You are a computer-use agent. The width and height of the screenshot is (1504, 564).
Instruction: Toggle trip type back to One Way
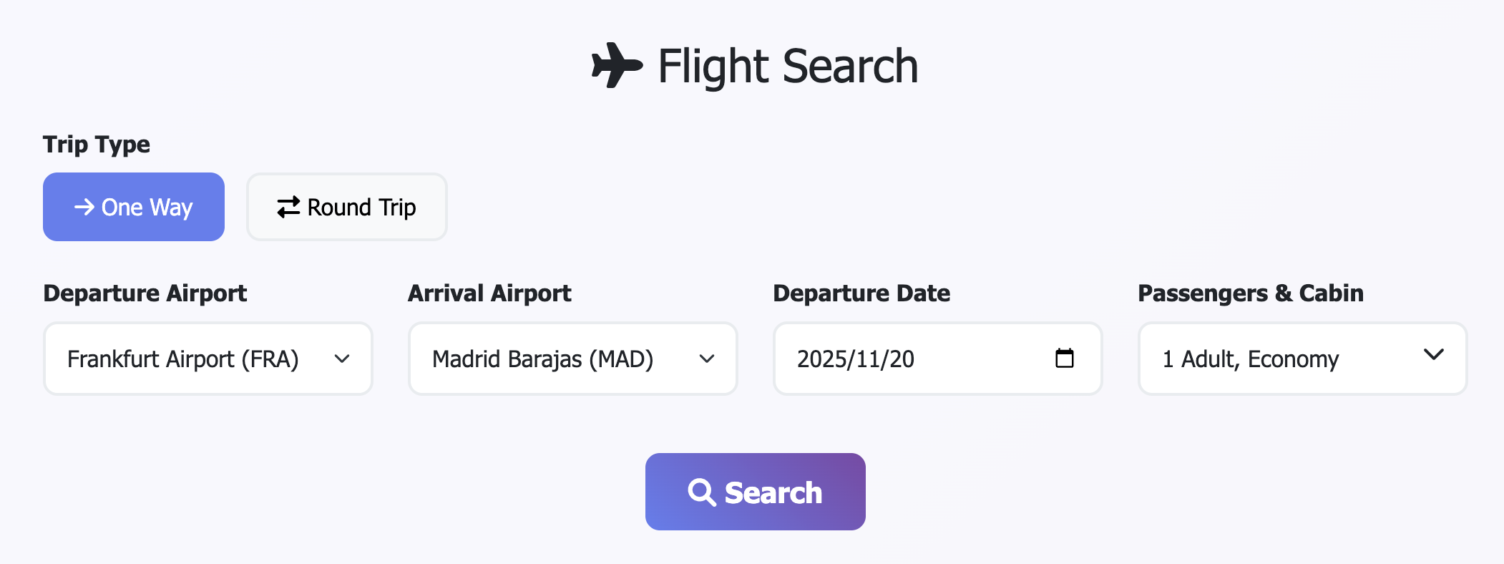coord(133,207)
